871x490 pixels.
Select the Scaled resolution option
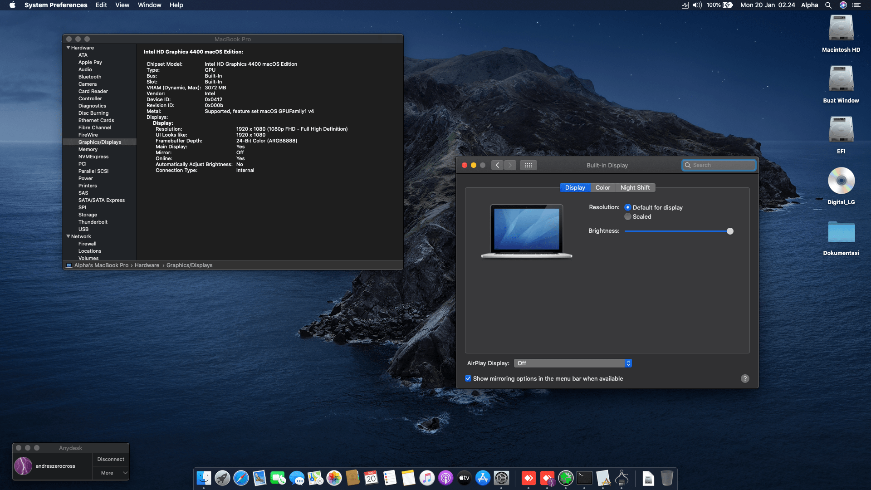coord(628,217)
